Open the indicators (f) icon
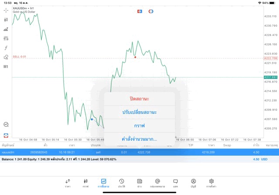The width and height of the screenshot is (279, 195). coord(6,48)
